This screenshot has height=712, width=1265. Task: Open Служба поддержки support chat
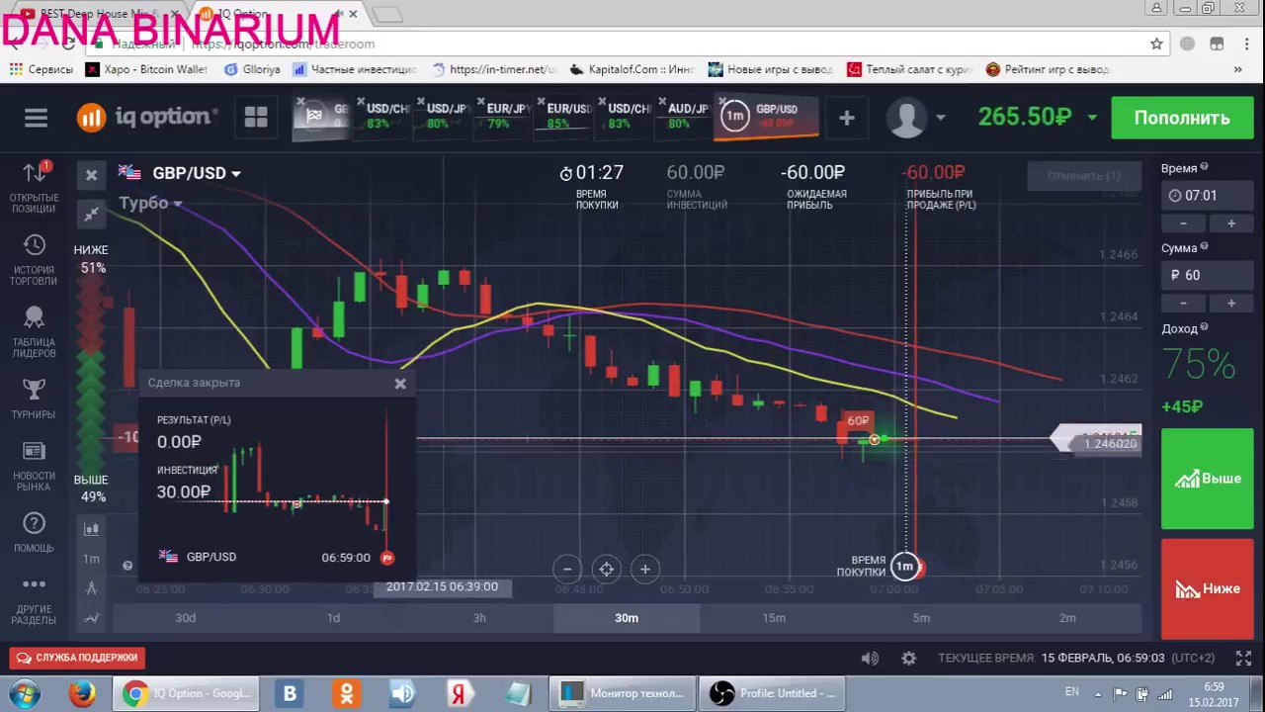coord(77,658)
